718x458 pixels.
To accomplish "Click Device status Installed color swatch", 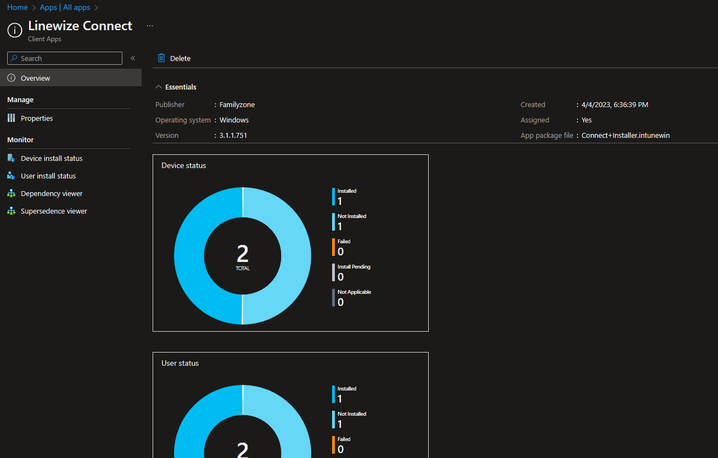I will coord(333,197).
